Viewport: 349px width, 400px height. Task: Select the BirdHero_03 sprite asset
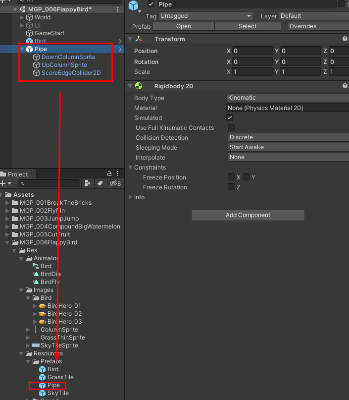tap(64, 321)
